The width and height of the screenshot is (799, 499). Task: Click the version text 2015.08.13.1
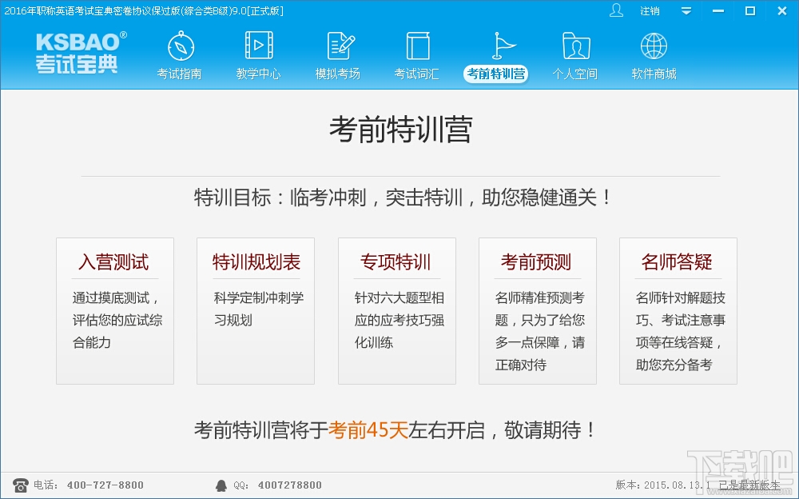[678, 485]
